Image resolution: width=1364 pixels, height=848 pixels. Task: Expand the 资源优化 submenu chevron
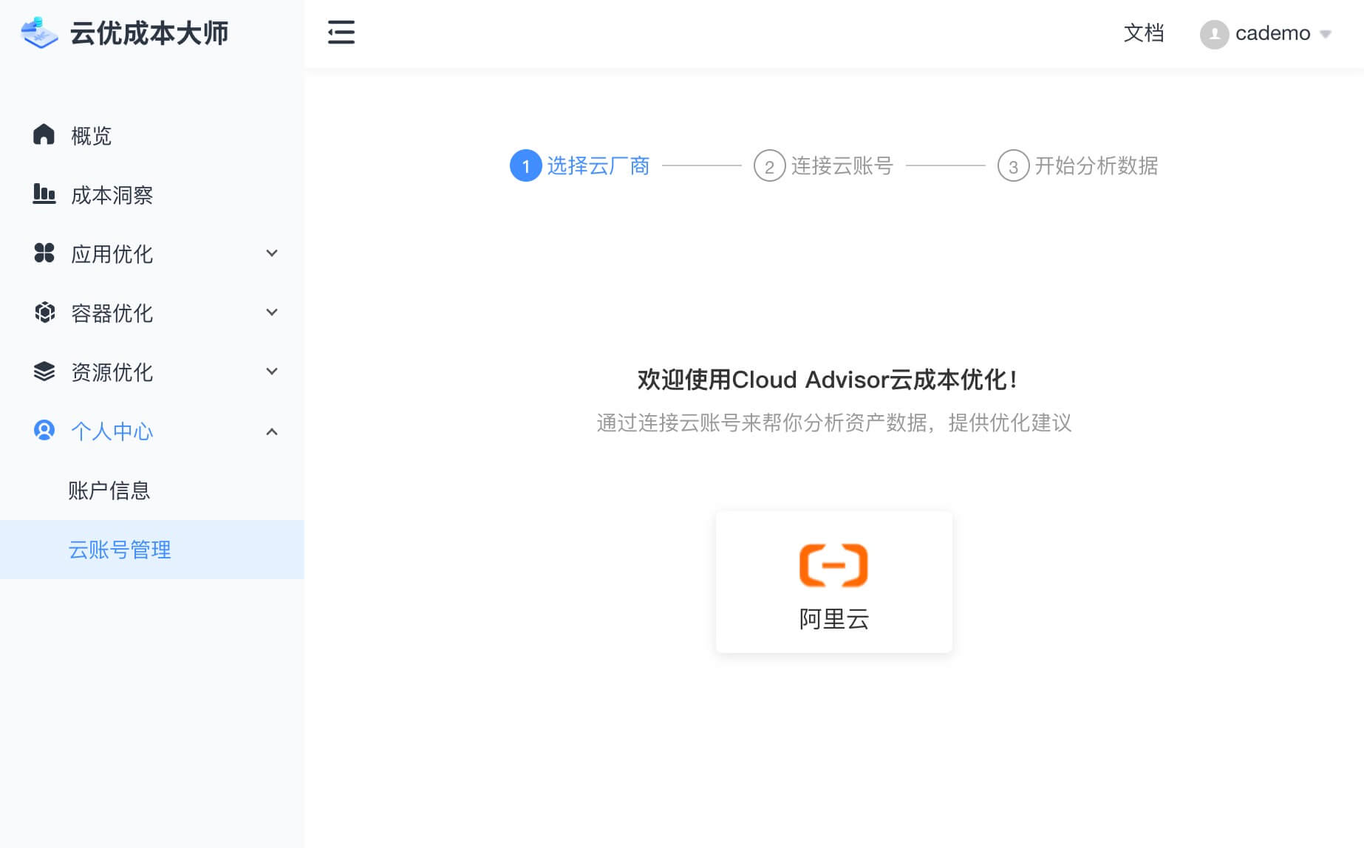pyautogui.click(x=272, y=372)
